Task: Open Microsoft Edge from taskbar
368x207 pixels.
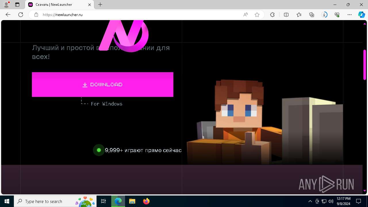Action: [118, 201]
